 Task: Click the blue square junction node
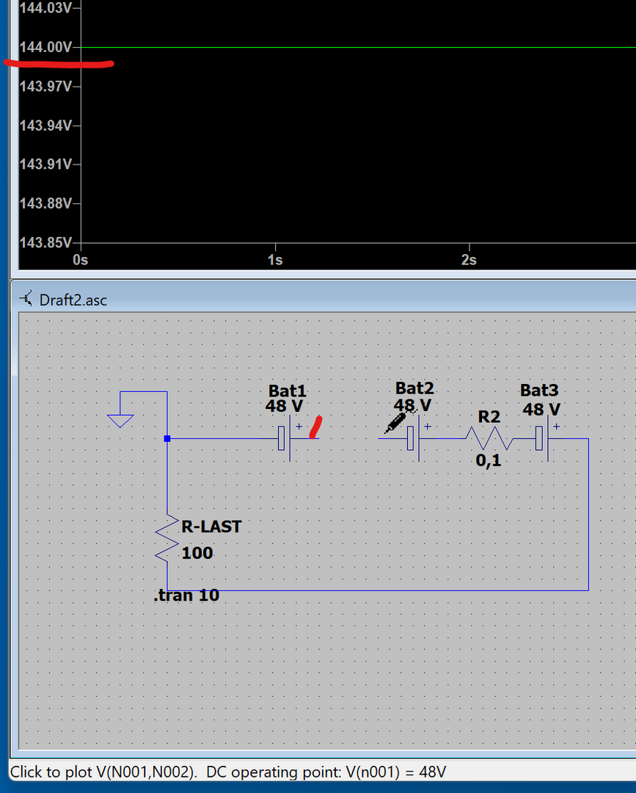(x=167, y=438)
